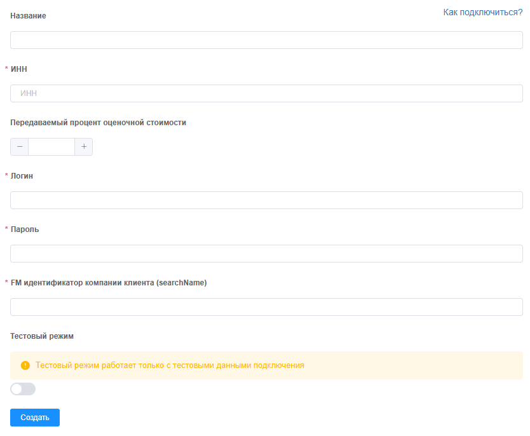Click the test mode warning message text
The height and width of the screenshot is (436, 530).
[170, 365]
